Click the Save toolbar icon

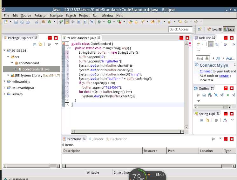[16, 22]
